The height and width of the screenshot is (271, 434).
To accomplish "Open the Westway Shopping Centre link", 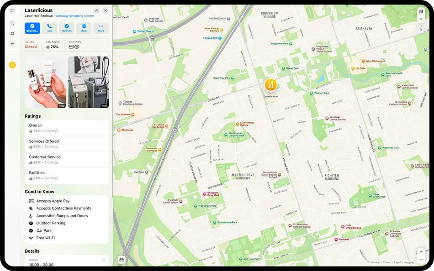I will point(74,16).
